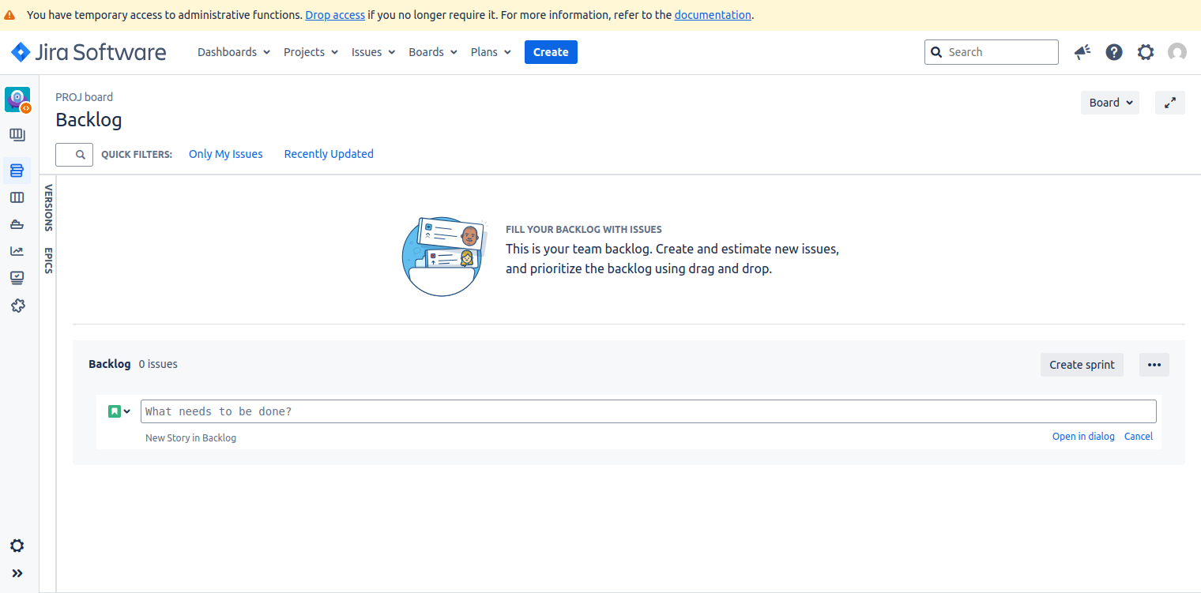Click the Open in dialog link
Viewport: 1201px width, 593px height.
pyautogui.click(x=1082, y=437)
